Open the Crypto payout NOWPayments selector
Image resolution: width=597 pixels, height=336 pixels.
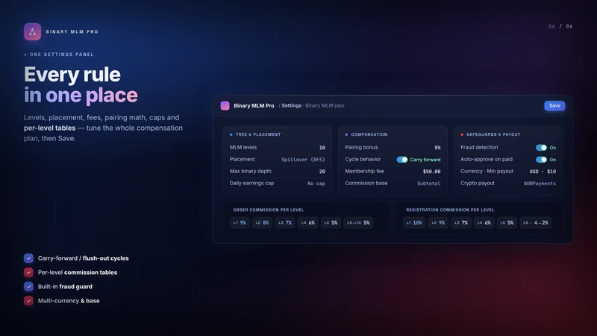click(540, 183)
